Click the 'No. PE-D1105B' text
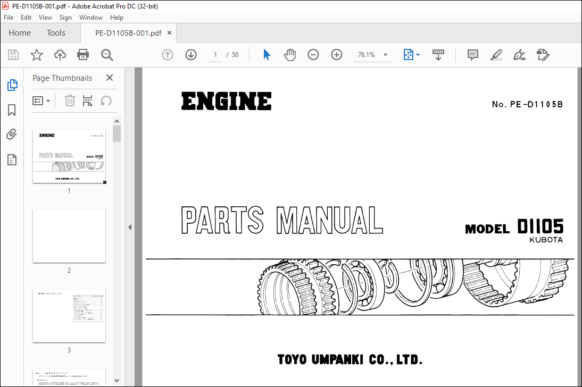Screen dimensions: 582x387 click(x=527, y=104)
